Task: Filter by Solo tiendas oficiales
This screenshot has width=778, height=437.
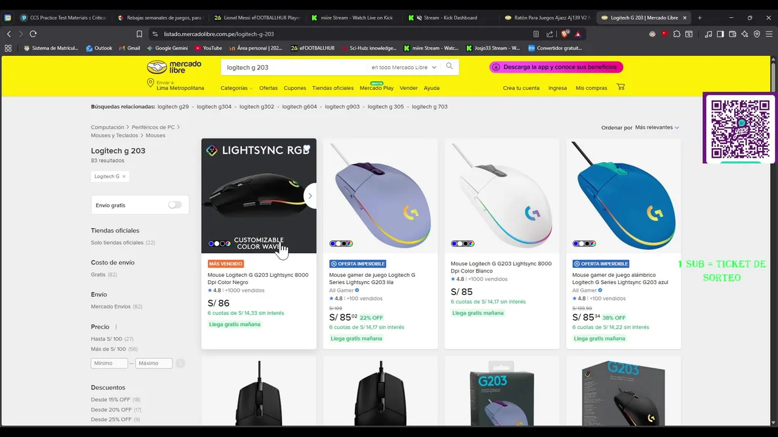Action: (117, 243)
